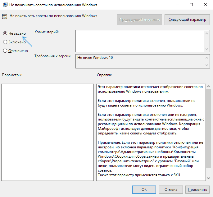Click the "Параметры:" label
The height and width of the screenshot is (197, 213).
click(x=12, y=75)
